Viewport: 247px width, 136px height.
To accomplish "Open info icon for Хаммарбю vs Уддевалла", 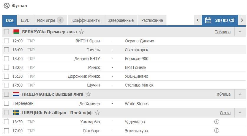I will [x=217, y=122].
